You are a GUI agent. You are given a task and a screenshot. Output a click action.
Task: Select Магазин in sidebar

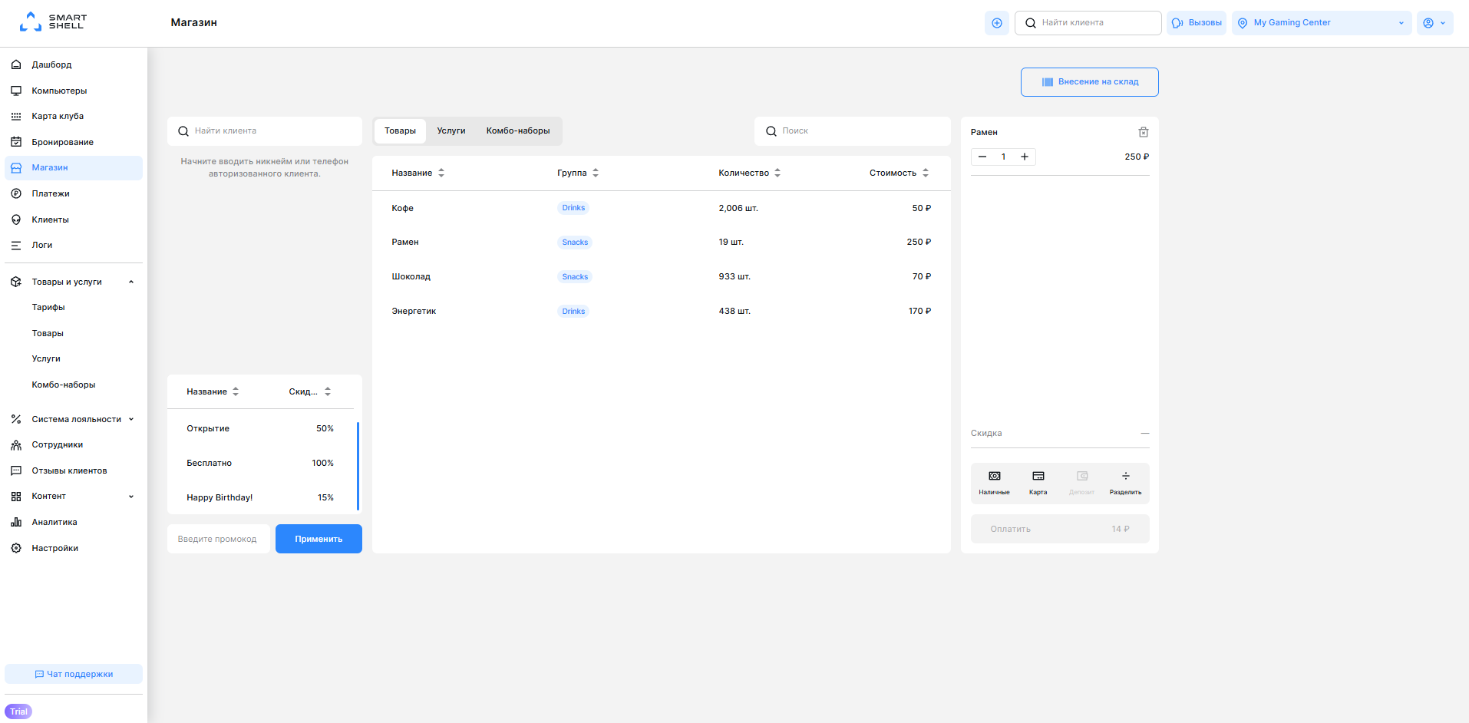click(x=74, y=167)
